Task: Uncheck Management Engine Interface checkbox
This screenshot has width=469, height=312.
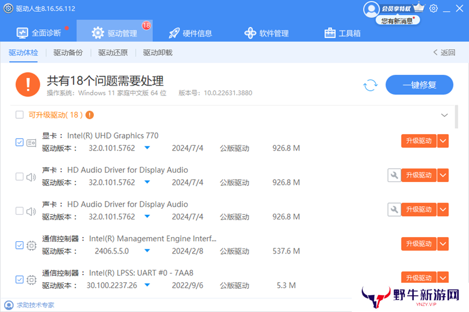Action: (x=19, y=245)
